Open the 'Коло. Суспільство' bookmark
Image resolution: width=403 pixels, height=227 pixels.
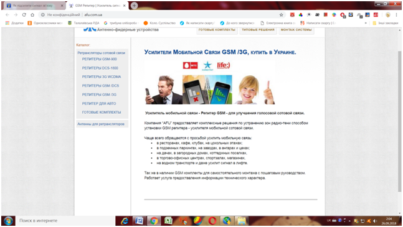pos(159,23)
